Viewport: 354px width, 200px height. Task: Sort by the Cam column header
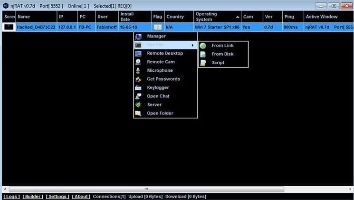pos(252,17)
